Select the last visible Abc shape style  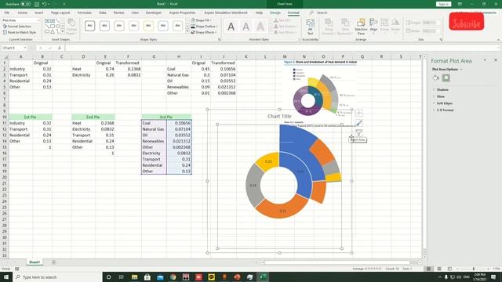point(178,26)
